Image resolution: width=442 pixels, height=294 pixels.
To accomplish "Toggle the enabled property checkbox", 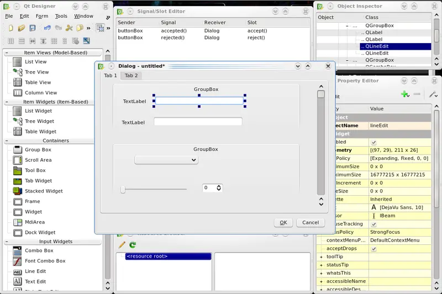I will (373, 142).
